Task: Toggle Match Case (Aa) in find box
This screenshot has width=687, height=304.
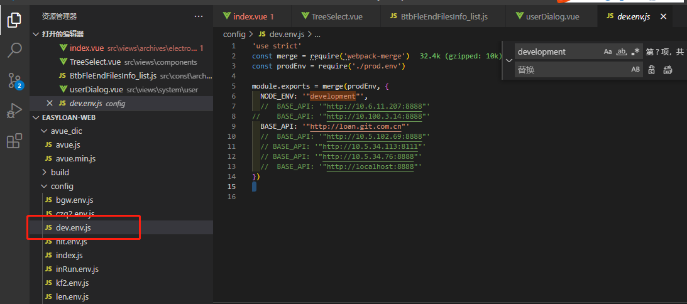Action: (608, 52)
